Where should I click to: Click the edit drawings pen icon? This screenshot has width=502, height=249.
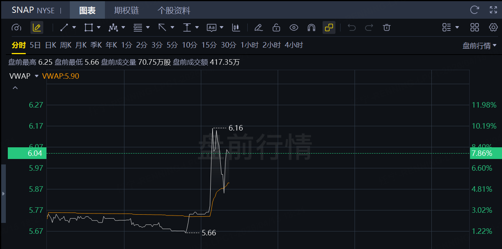[x=258, y=28]
